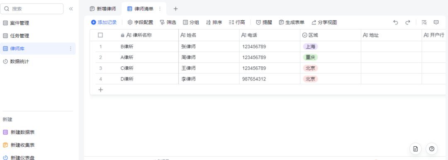
Task: Open the 排序 sort options
Action: (214, 22)
